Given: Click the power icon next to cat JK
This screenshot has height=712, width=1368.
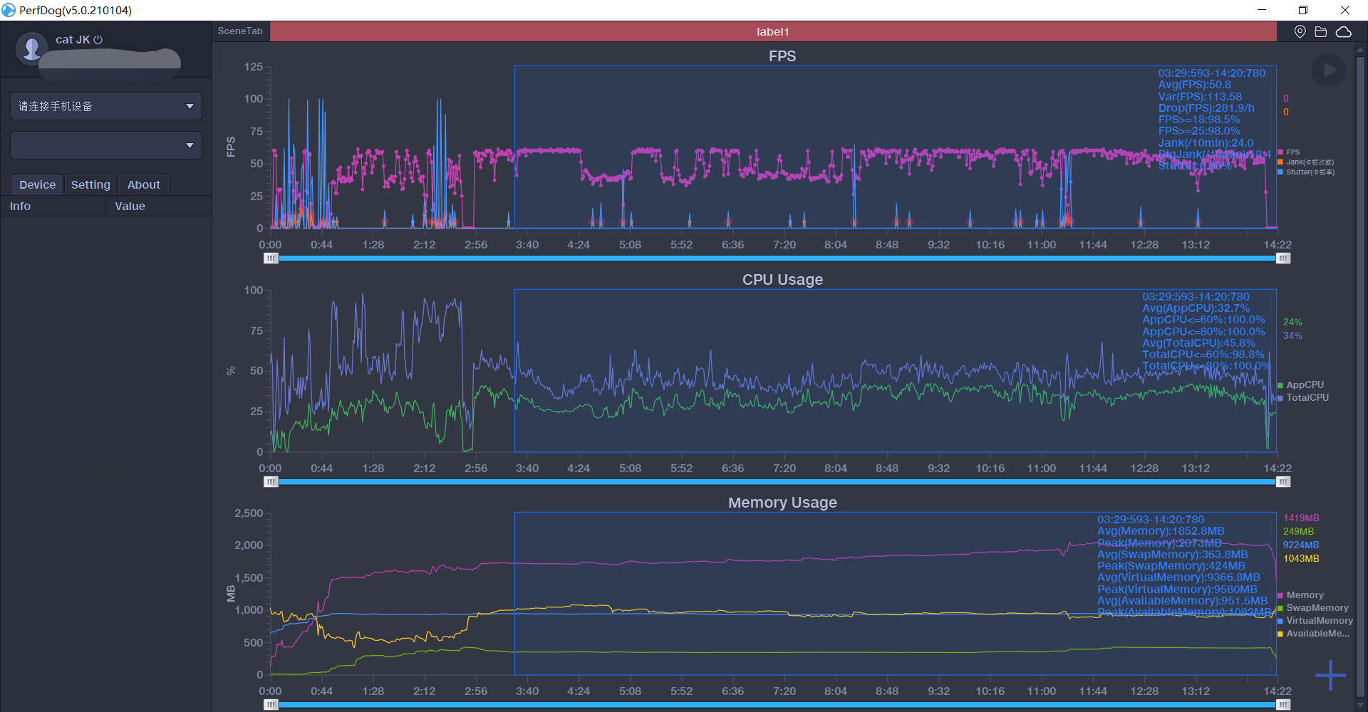Looking at the screenshot, I should pos(98,40).
